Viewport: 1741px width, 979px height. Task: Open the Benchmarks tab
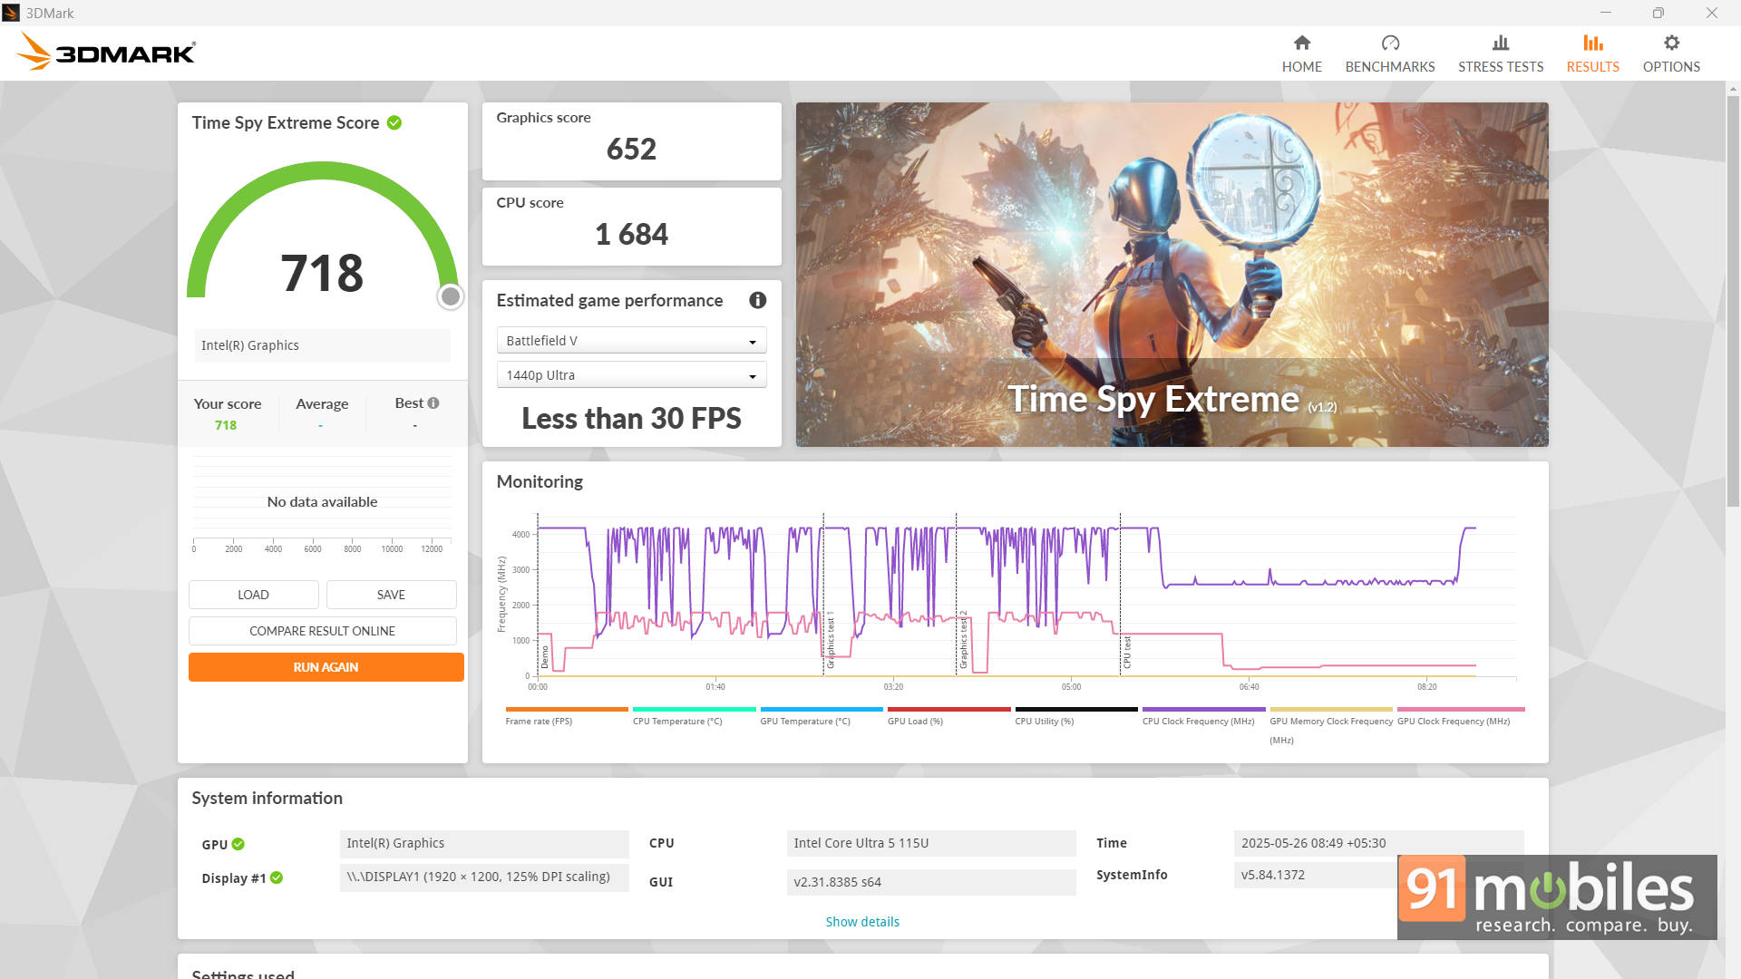click(x=1389, y=53)
